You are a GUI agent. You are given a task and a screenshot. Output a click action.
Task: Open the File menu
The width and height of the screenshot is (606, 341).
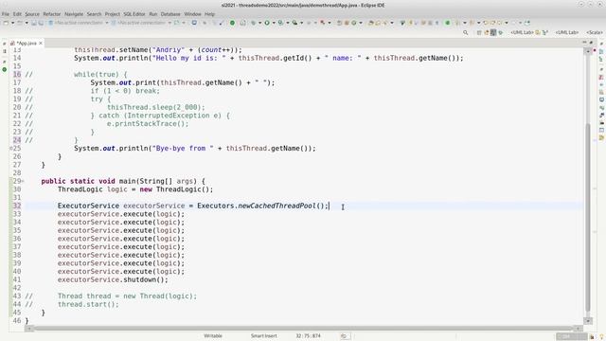[x=6, y=14]
